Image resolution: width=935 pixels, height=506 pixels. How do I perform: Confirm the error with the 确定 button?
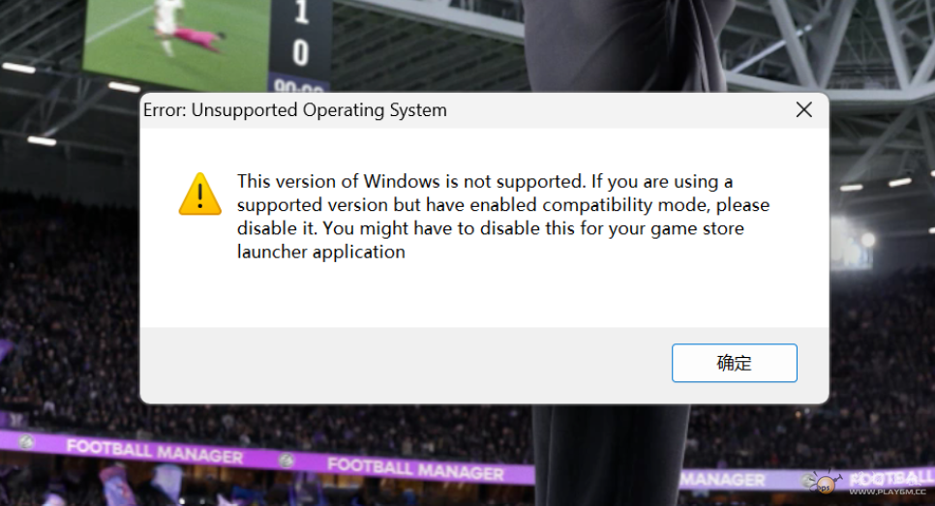click(734, 363)
